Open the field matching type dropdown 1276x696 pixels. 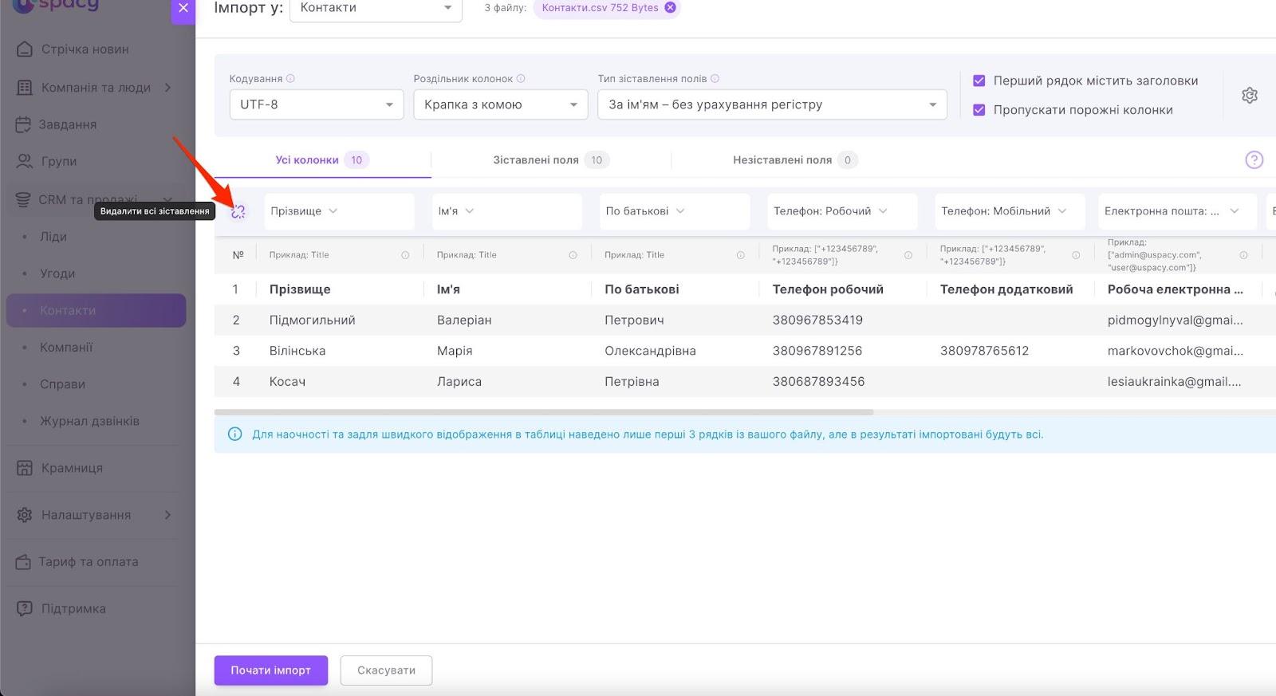tap(771, 104)
